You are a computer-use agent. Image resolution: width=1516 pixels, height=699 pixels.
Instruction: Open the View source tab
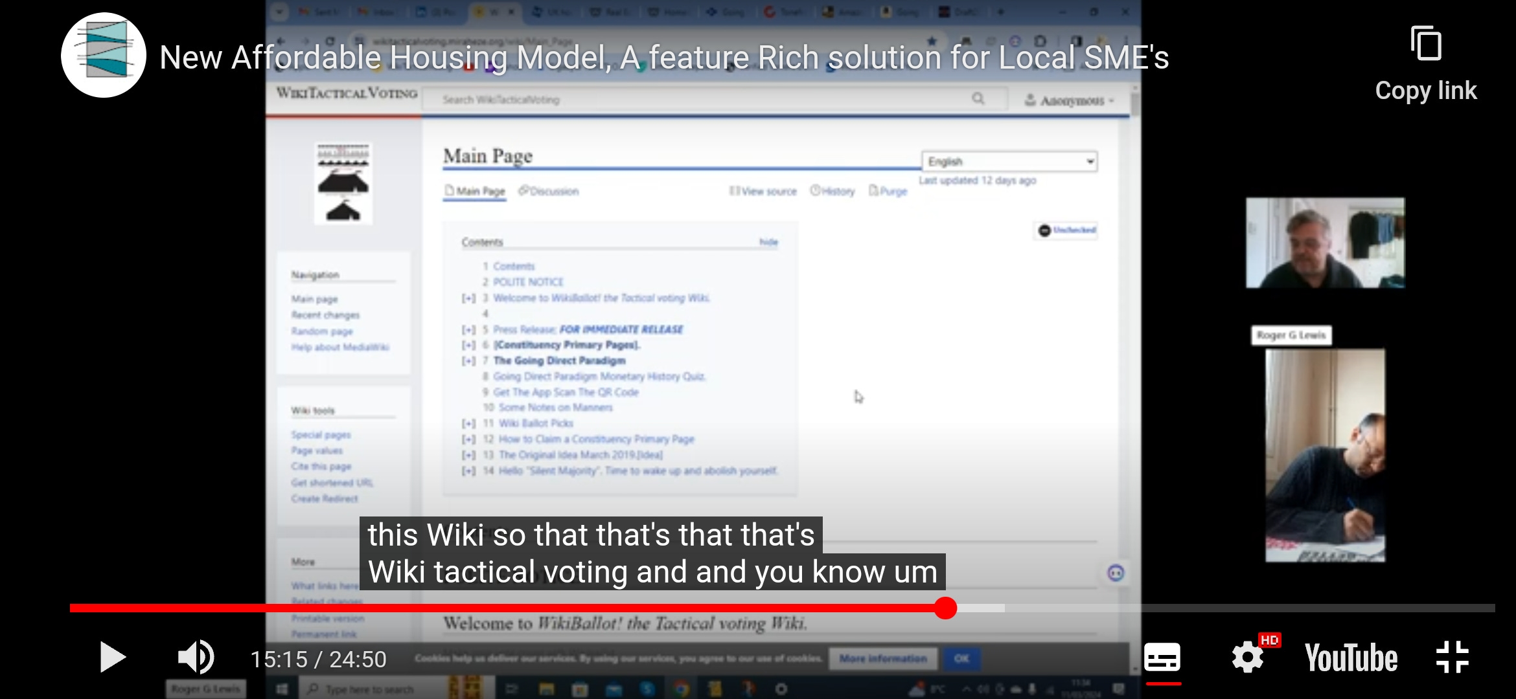[x=763, y=191]
